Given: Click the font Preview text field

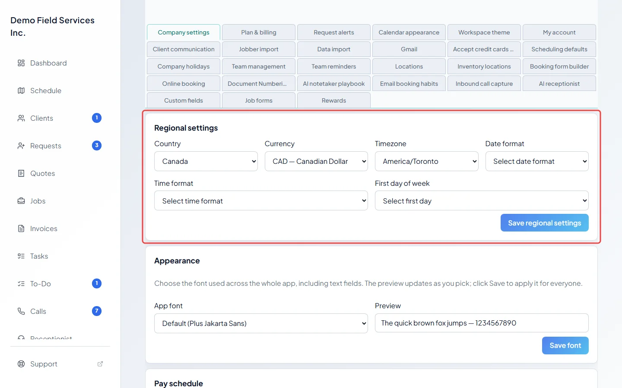Looking at the screenshot, I should (x=482, y=323).
